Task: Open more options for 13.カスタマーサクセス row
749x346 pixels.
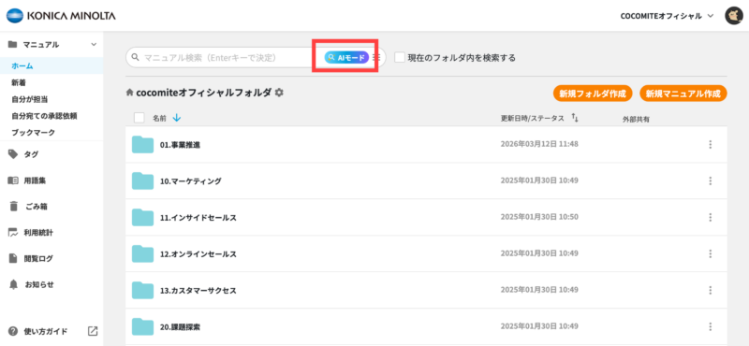Action: 711,290
